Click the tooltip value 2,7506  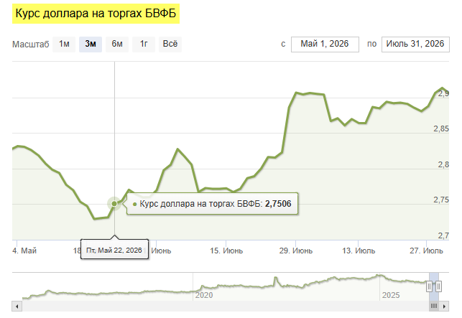point(278,204)
